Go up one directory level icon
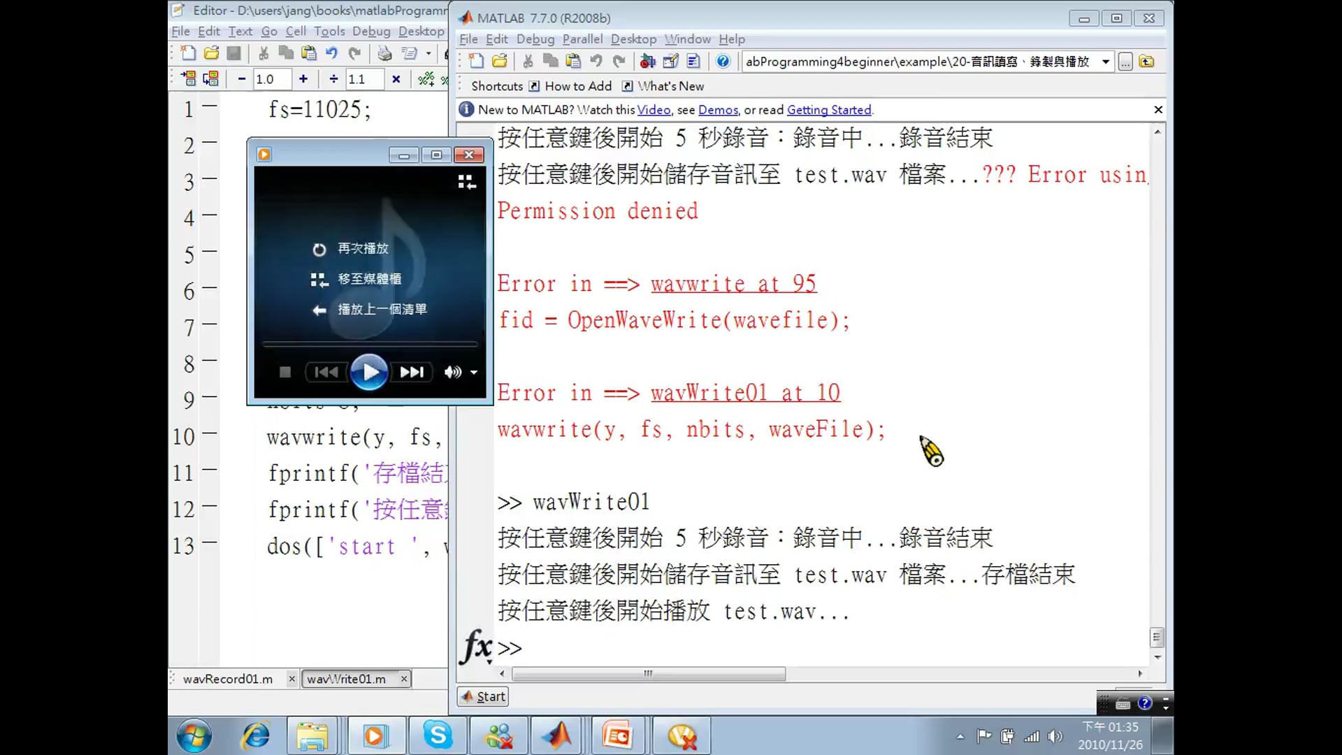1342x755 pixels. pos(1147,62)
